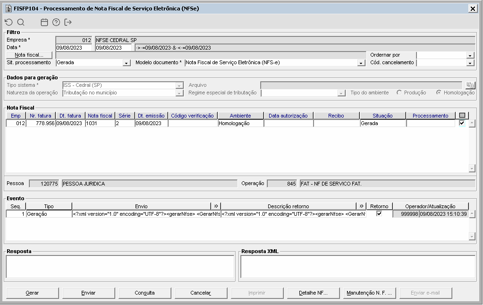Image resolution: width=483 pixels, height=305 pixels.
Task: Click the Consulta button
Action: click(145, 293)
